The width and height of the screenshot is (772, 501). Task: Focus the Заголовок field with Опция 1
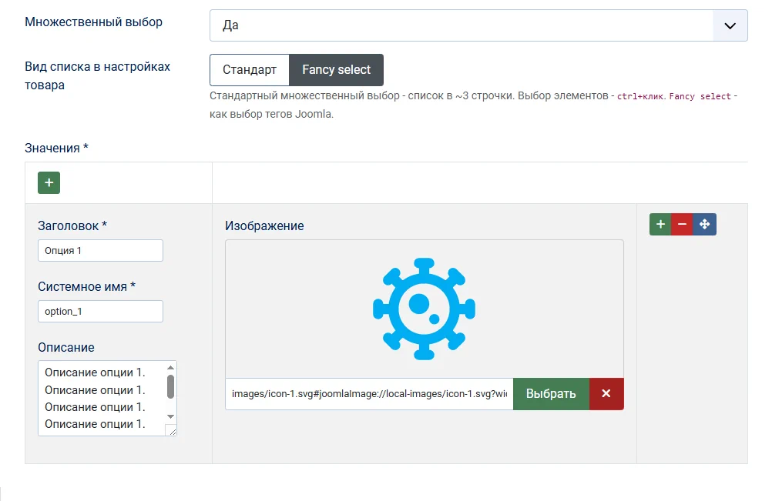[100, 251]
